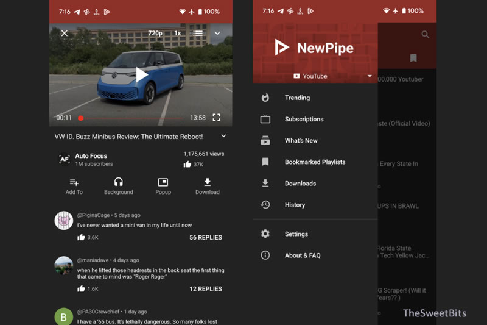Click the Downloads arrow icon in drawer

[265, 183]
